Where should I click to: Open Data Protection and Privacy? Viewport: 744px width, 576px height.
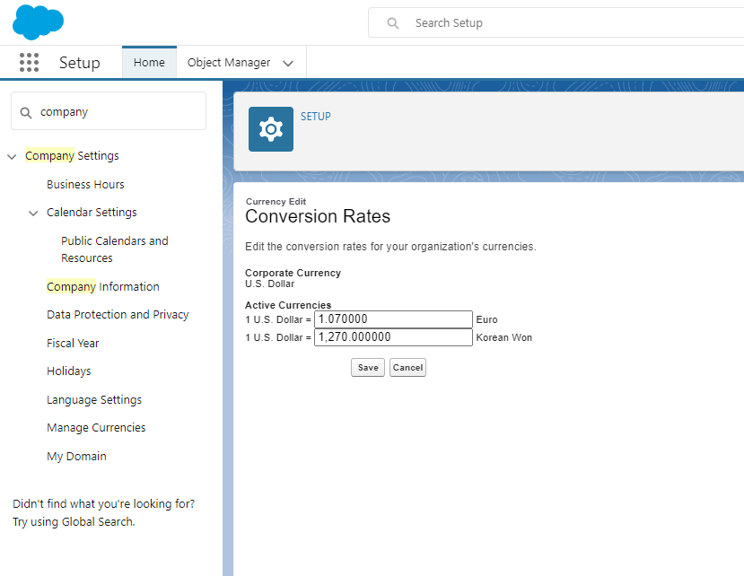coord(118,315)
